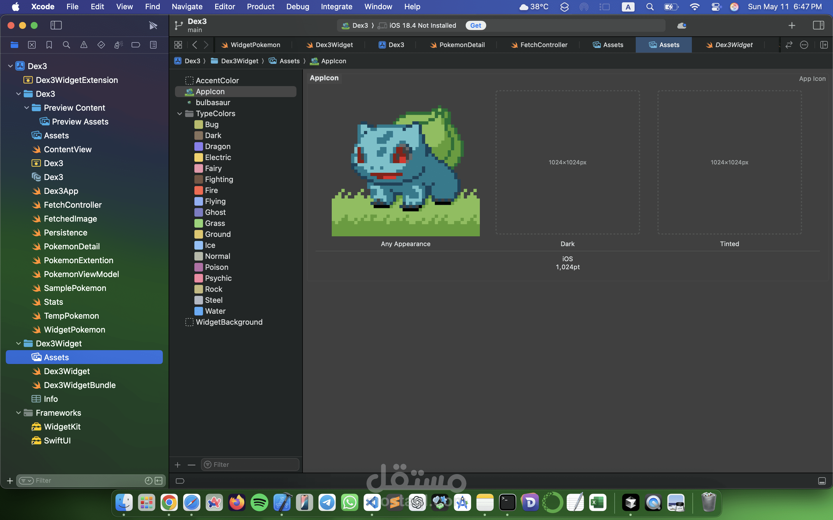Click the related items grid icon
This screenshot has height=520, width=833.
coord(178,45)
